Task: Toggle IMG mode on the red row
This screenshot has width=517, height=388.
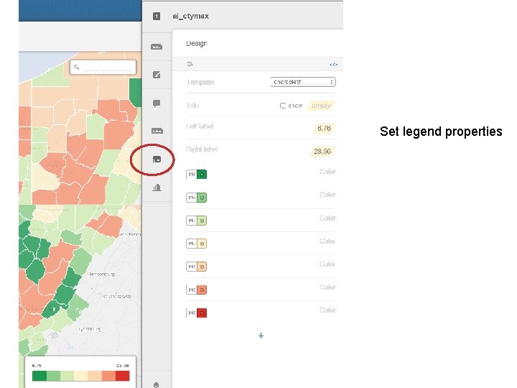Action: [x=192, y=313]
